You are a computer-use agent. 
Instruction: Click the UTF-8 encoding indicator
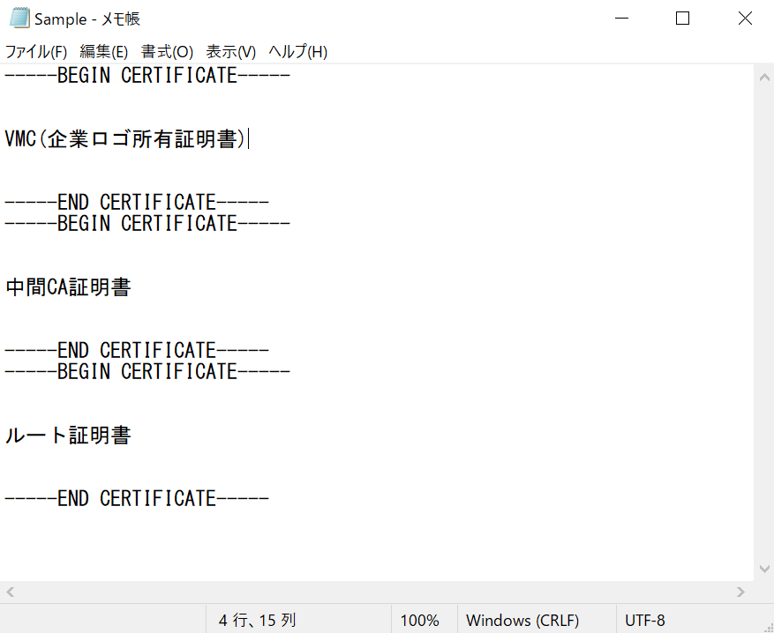click(x=644, y=620)
